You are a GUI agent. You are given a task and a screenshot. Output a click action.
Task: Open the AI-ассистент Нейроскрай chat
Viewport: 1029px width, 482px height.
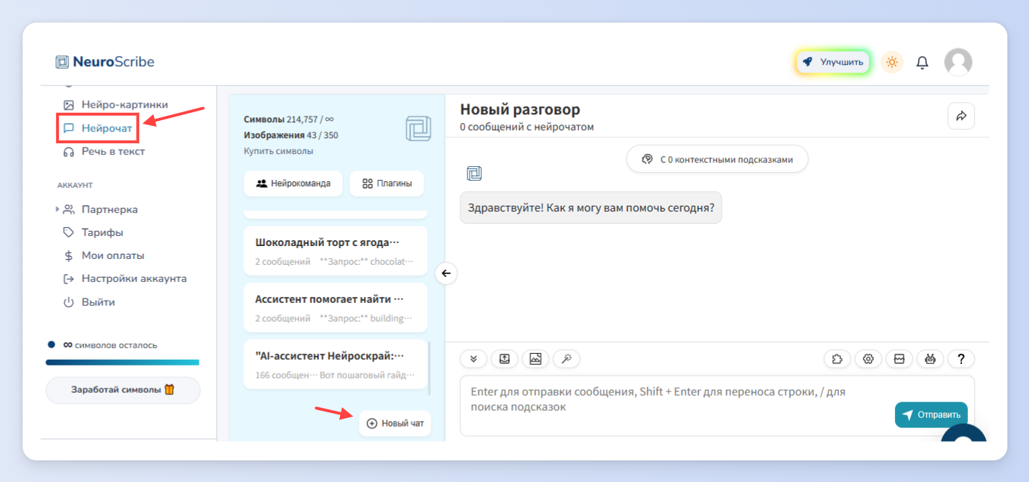(x=336, y=365)
